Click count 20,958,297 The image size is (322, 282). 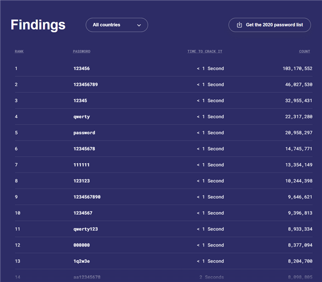click(x=299, y=133)
